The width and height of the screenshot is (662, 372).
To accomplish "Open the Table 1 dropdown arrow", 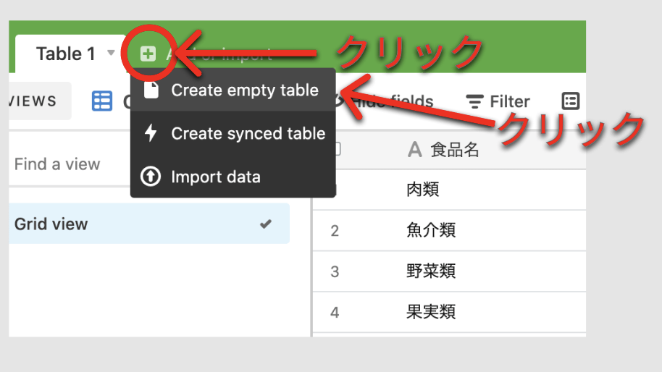I will tap(111, 53).
